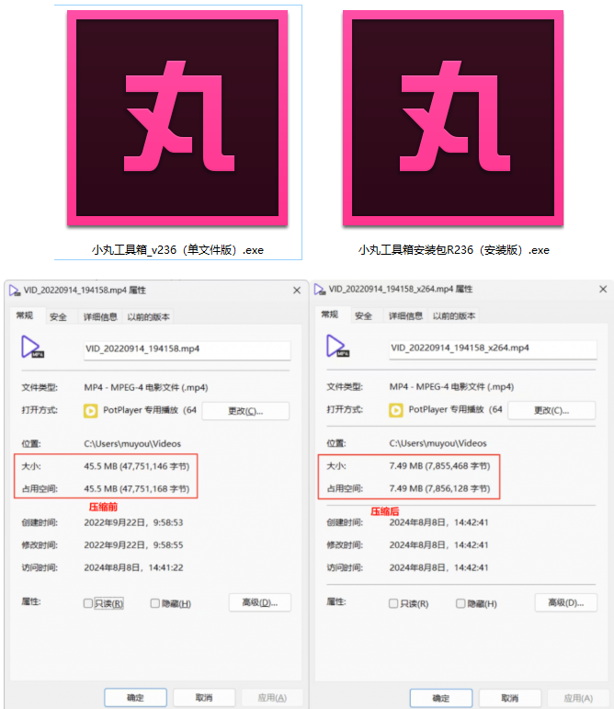Close the VID_20220914_194158_x264.mp4 属性 window
This screenshot has height=709, width=614.
point(603,289)
